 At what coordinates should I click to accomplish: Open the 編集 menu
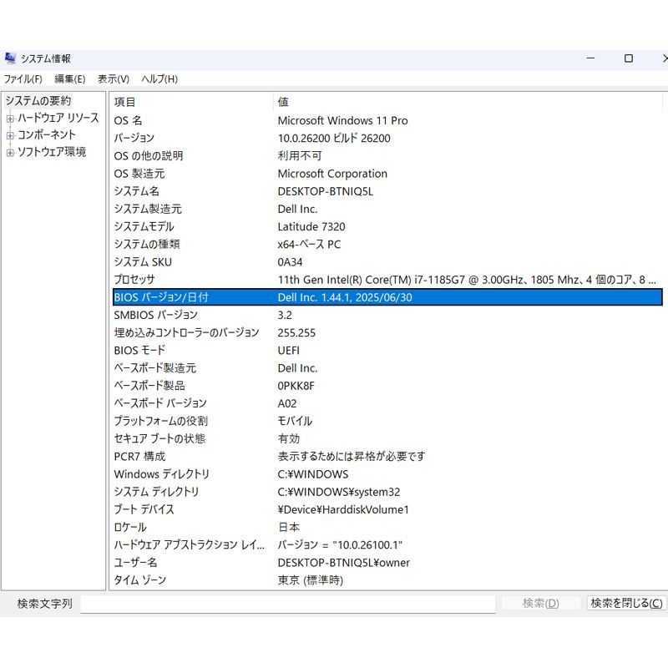68,78
